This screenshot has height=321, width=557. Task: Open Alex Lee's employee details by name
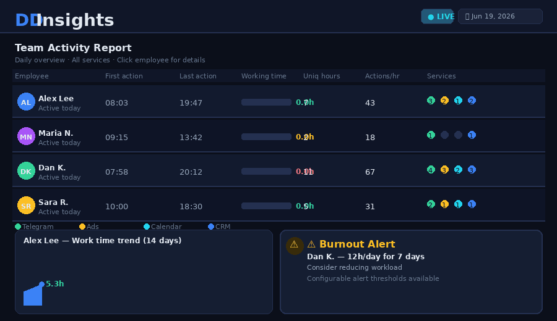[56, 99]
